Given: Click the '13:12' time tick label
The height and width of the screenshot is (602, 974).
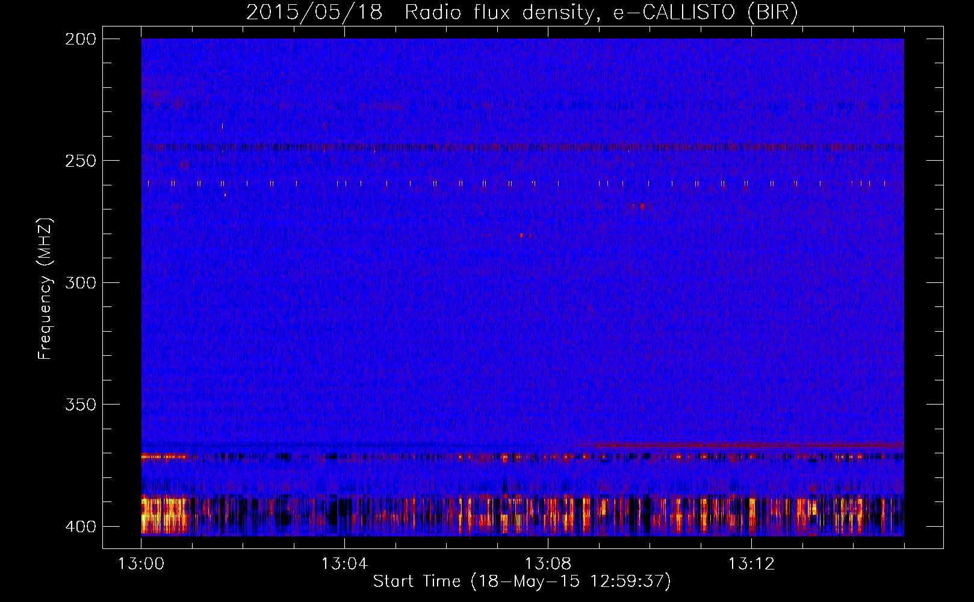Looking at the screenshot, I should tap(751, 564).
